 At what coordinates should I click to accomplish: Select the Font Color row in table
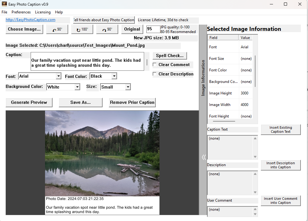pyautogui.click(x=230, y=70)
